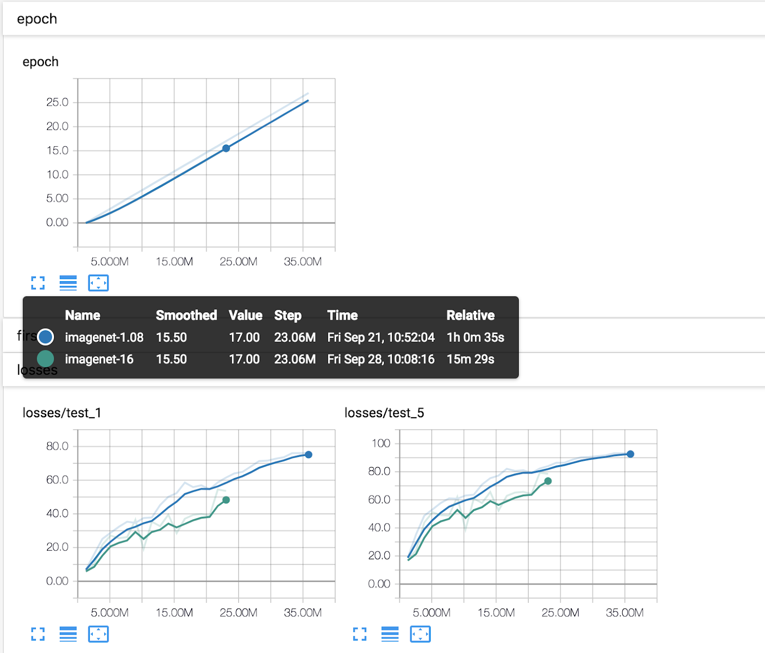The height and width of the screenshot is (653, 765).
Task: Fit domain to data on epoch chart
Action: (98, 283)
